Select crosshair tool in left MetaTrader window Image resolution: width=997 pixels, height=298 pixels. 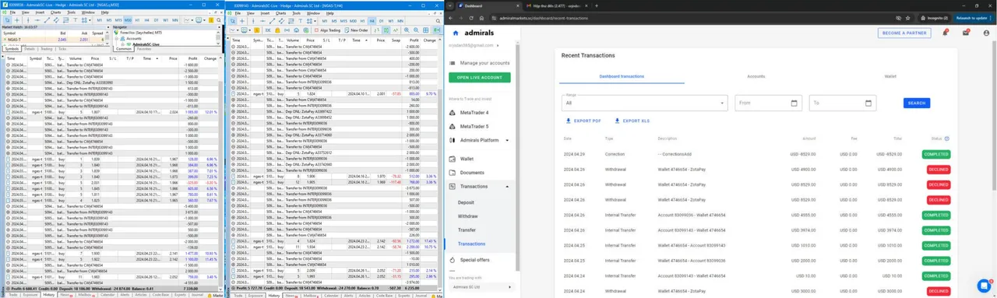pos(17,20)
